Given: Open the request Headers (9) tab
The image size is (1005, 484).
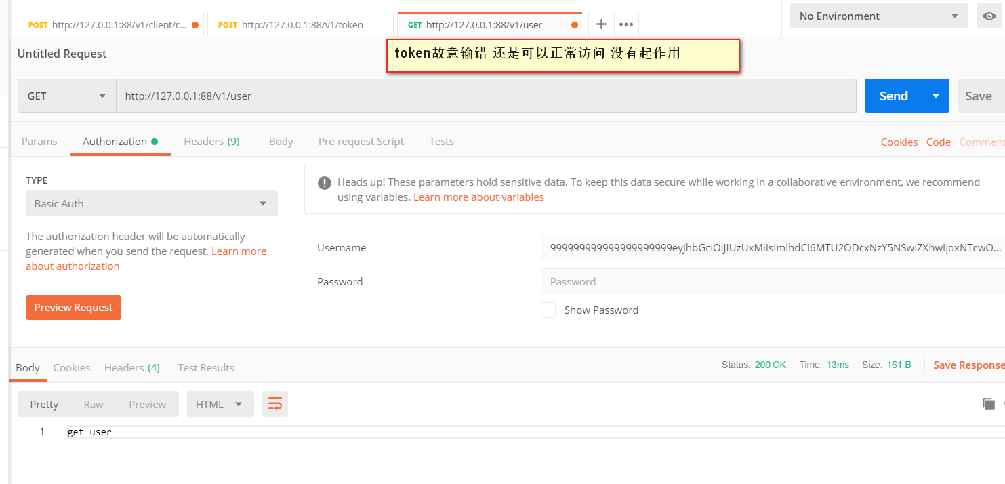Looking at the screenshot, I should tap(211, 141).
